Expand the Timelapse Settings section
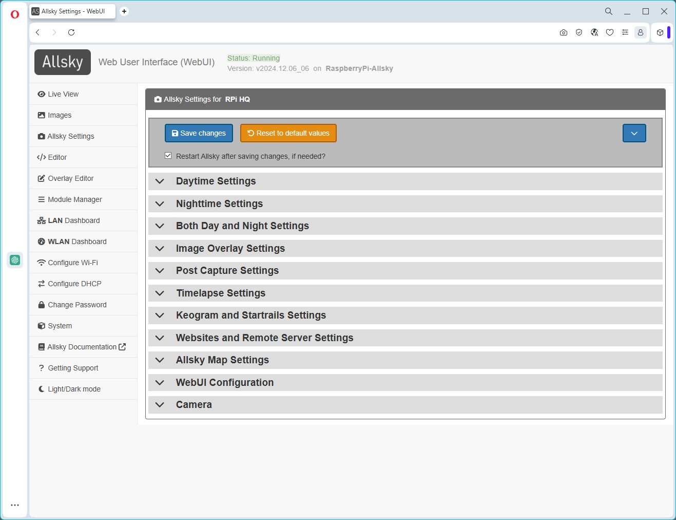The height and width of the screenshot is (520, 676). click(405, 293)
